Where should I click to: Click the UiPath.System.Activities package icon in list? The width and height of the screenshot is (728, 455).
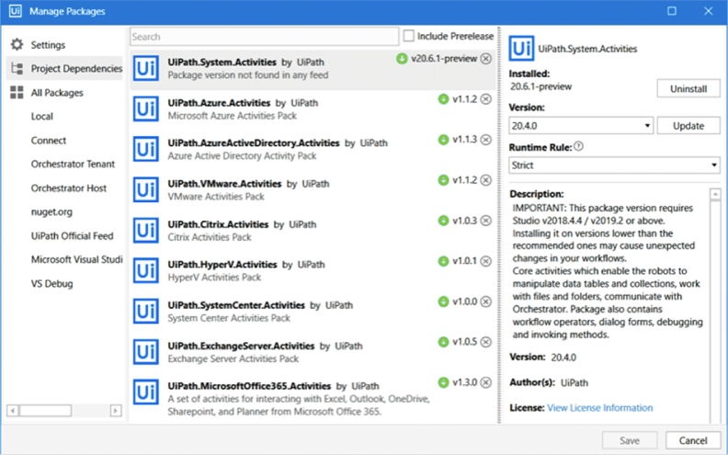(146, 69)
